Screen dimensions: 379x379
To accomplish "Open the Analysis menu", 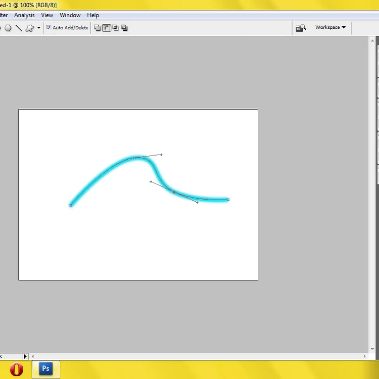I will point(24,15).
